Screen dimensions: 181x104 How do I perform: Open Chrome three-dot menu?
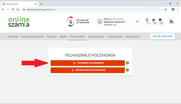[x=178, y=9]
